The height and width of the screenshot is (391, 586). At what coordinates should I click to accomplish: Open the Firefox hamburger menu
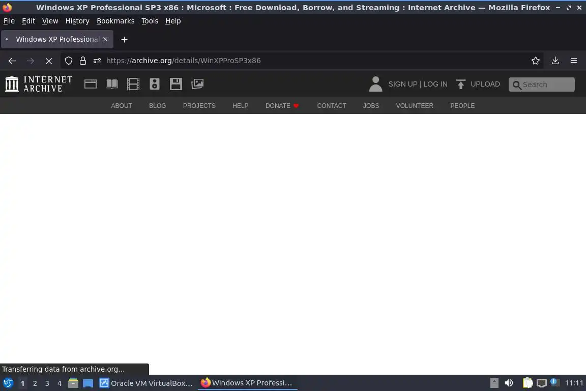tap(574, 61)
